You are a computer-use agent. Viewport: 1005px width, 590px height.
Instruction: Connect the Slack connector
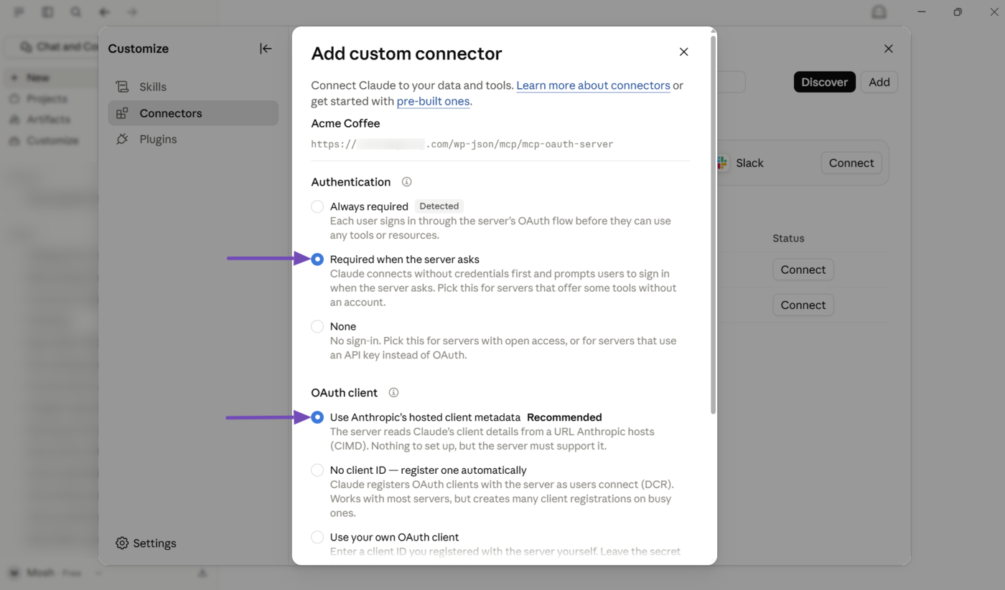pos(851,163)
